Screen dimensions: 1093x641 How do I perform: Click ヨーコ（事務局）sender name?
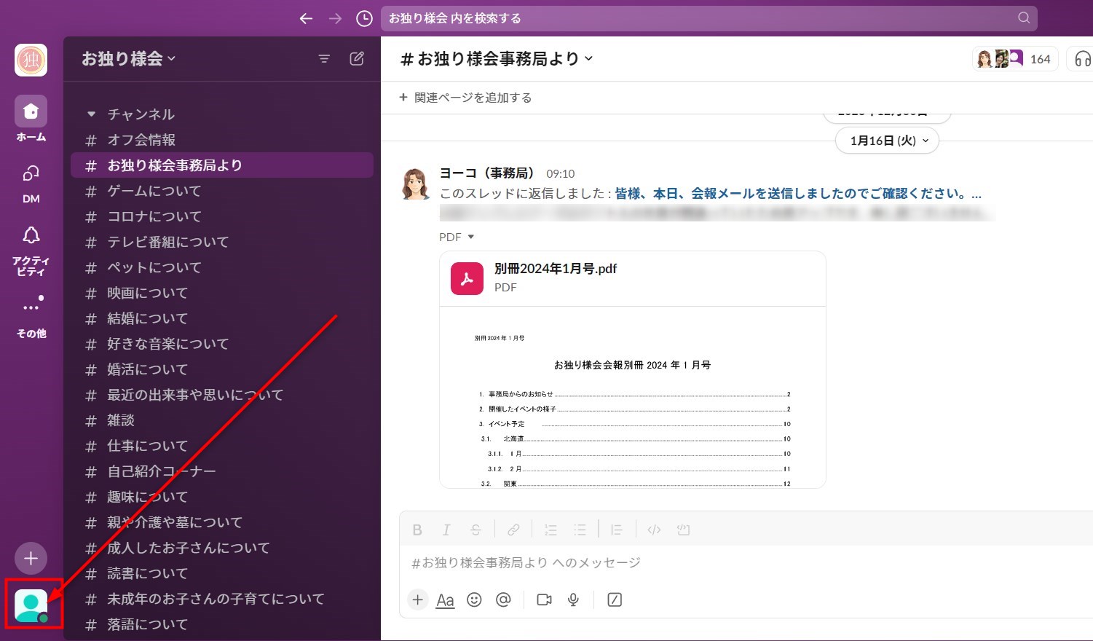(486, 173)
